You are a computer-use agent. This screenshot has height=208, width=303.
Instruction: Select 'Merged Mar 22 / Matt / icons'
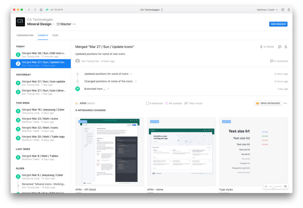click(41, 129)
